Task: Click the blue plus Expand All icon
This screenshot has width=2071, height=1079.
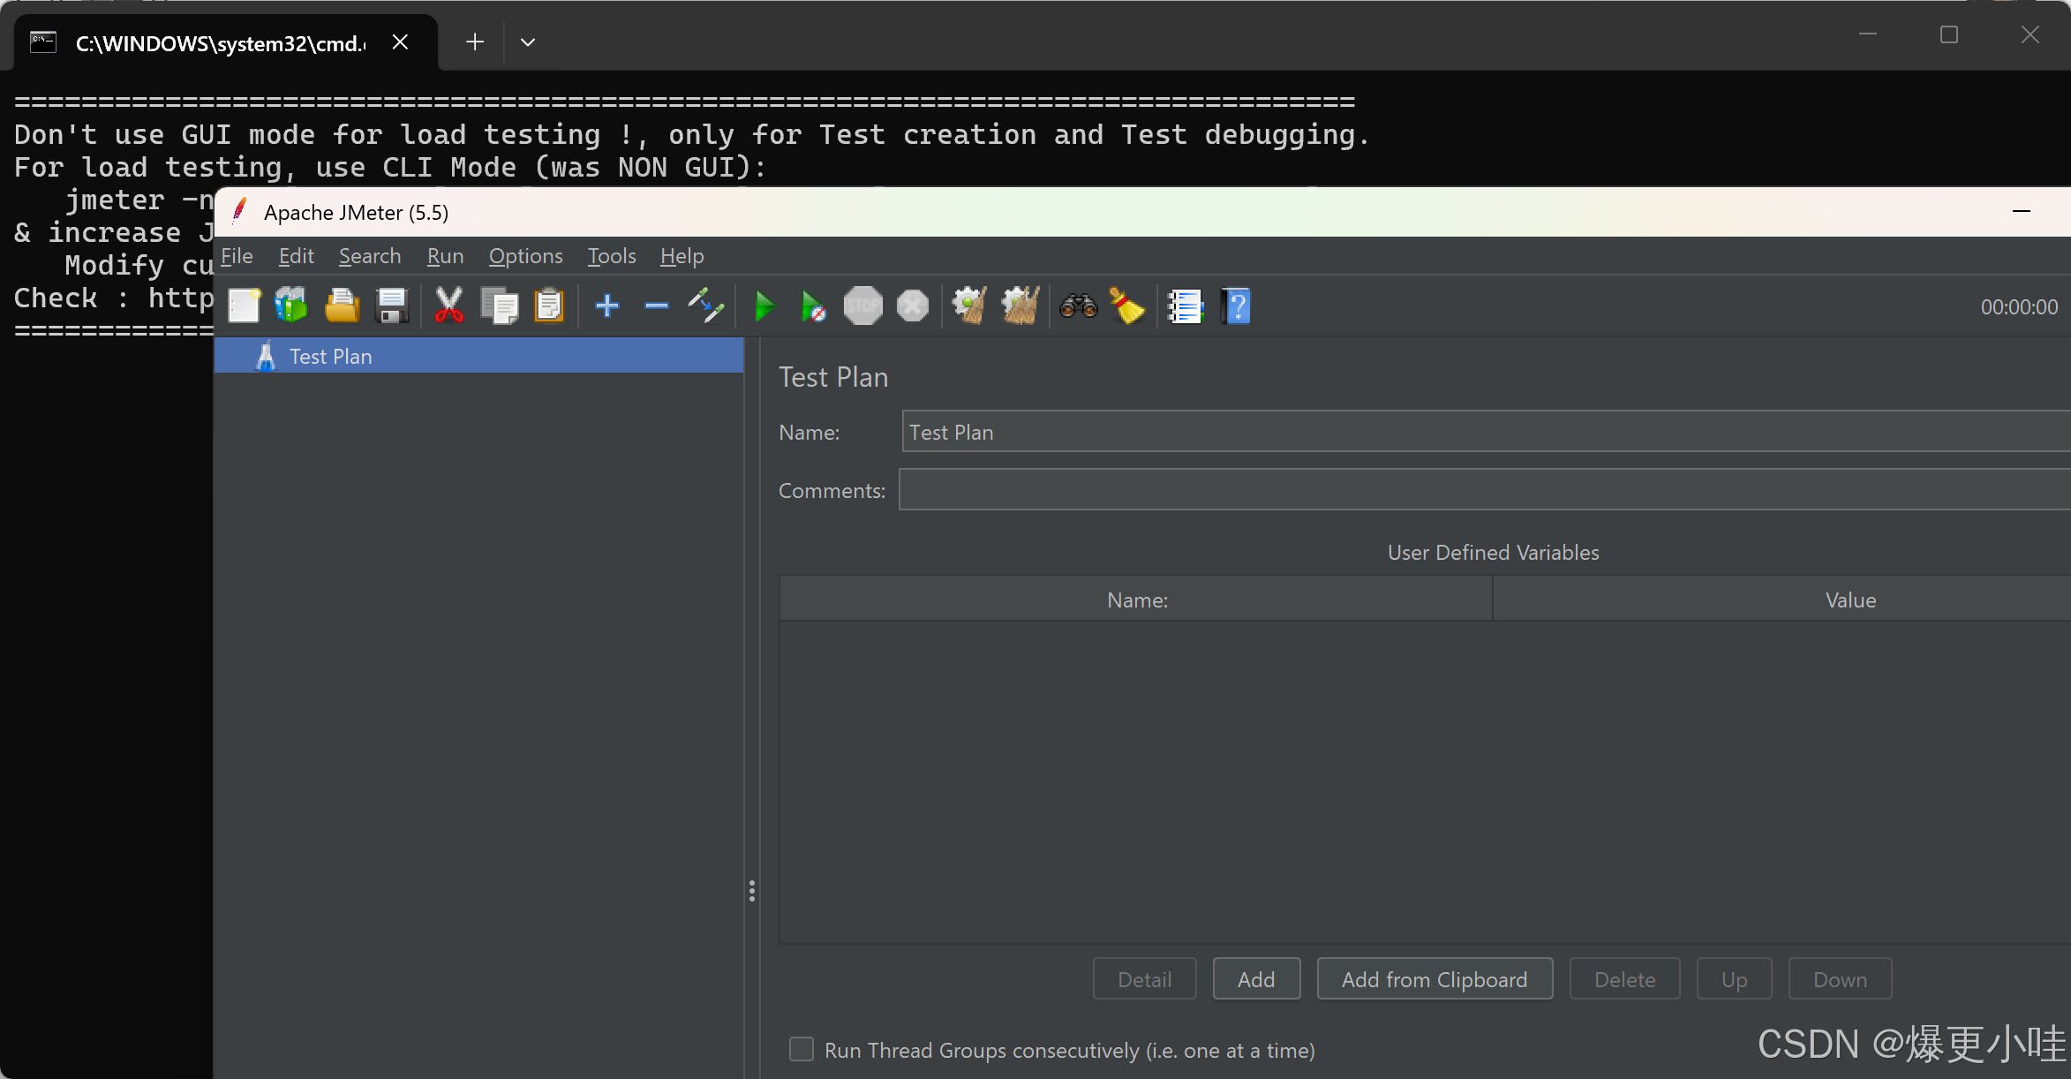Action: (x=607, y=306)
